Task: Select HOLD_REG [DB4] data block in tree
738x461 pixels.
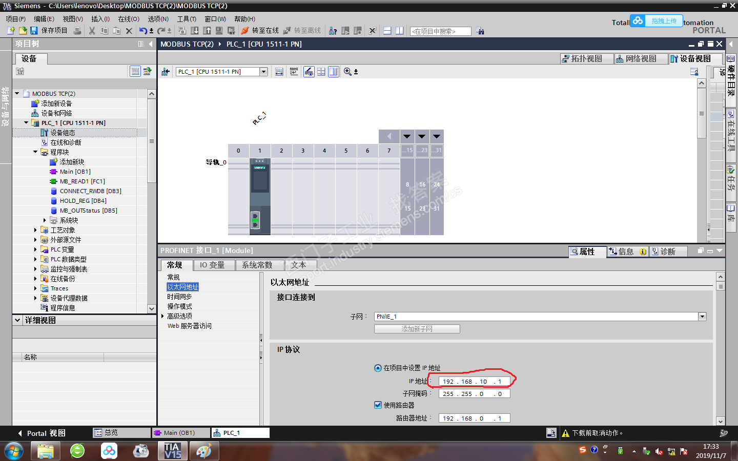Action: (x=83, y=200)
